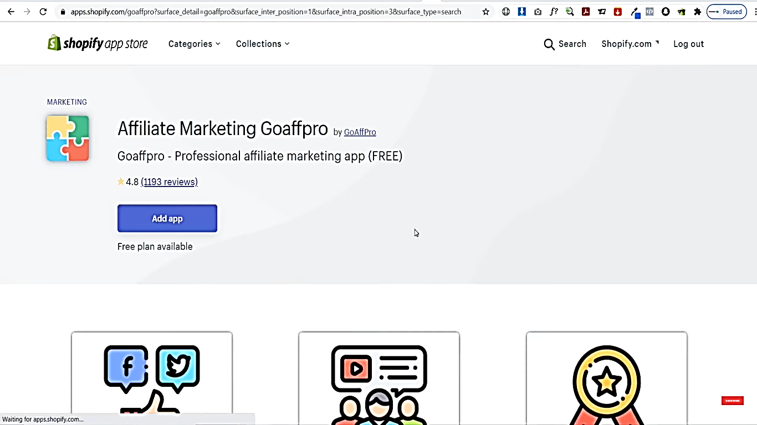757x425 pixels.
Task: Open the Facebook and Twitter feature thumbnail
Action: click(152, 379)
